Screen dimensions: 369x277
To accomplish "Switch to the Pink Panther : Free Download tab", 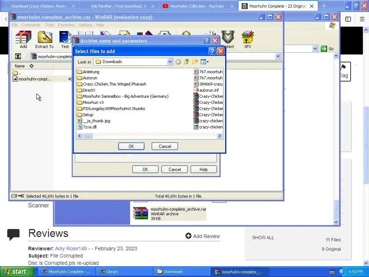I will [120, 6].
